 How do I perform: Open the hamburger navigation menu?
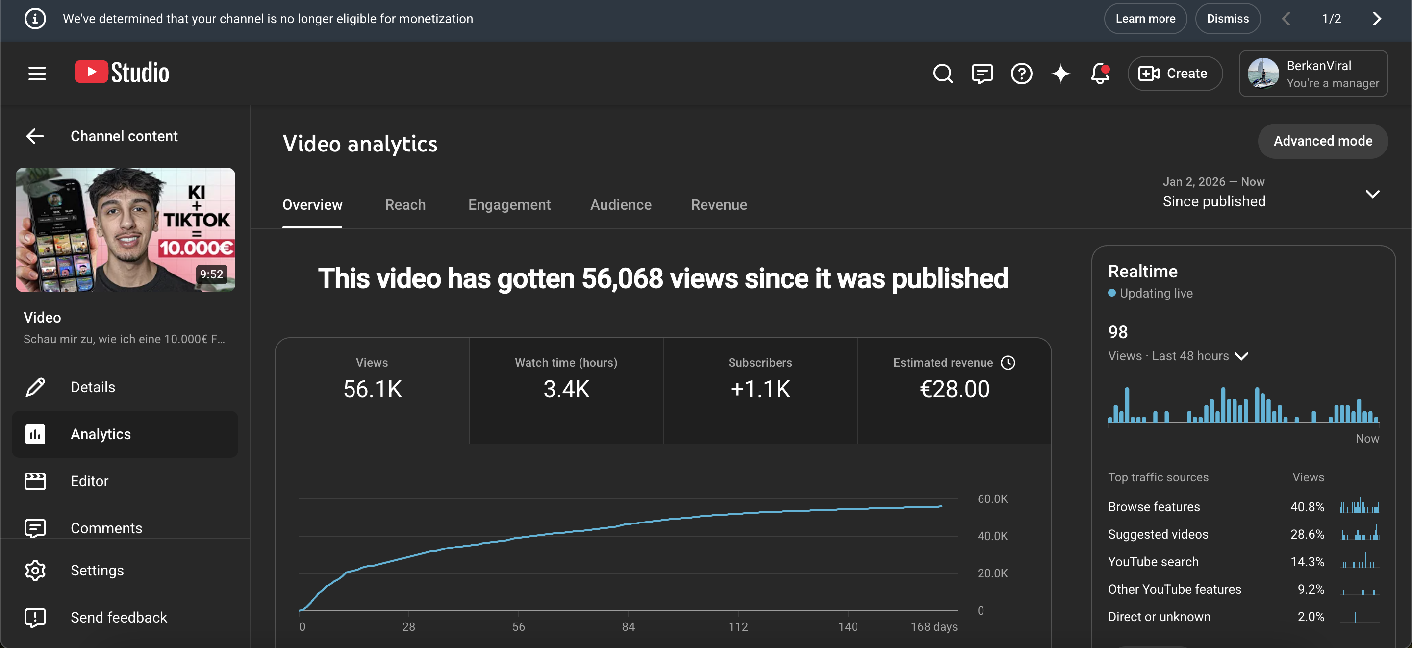point(37,74)
